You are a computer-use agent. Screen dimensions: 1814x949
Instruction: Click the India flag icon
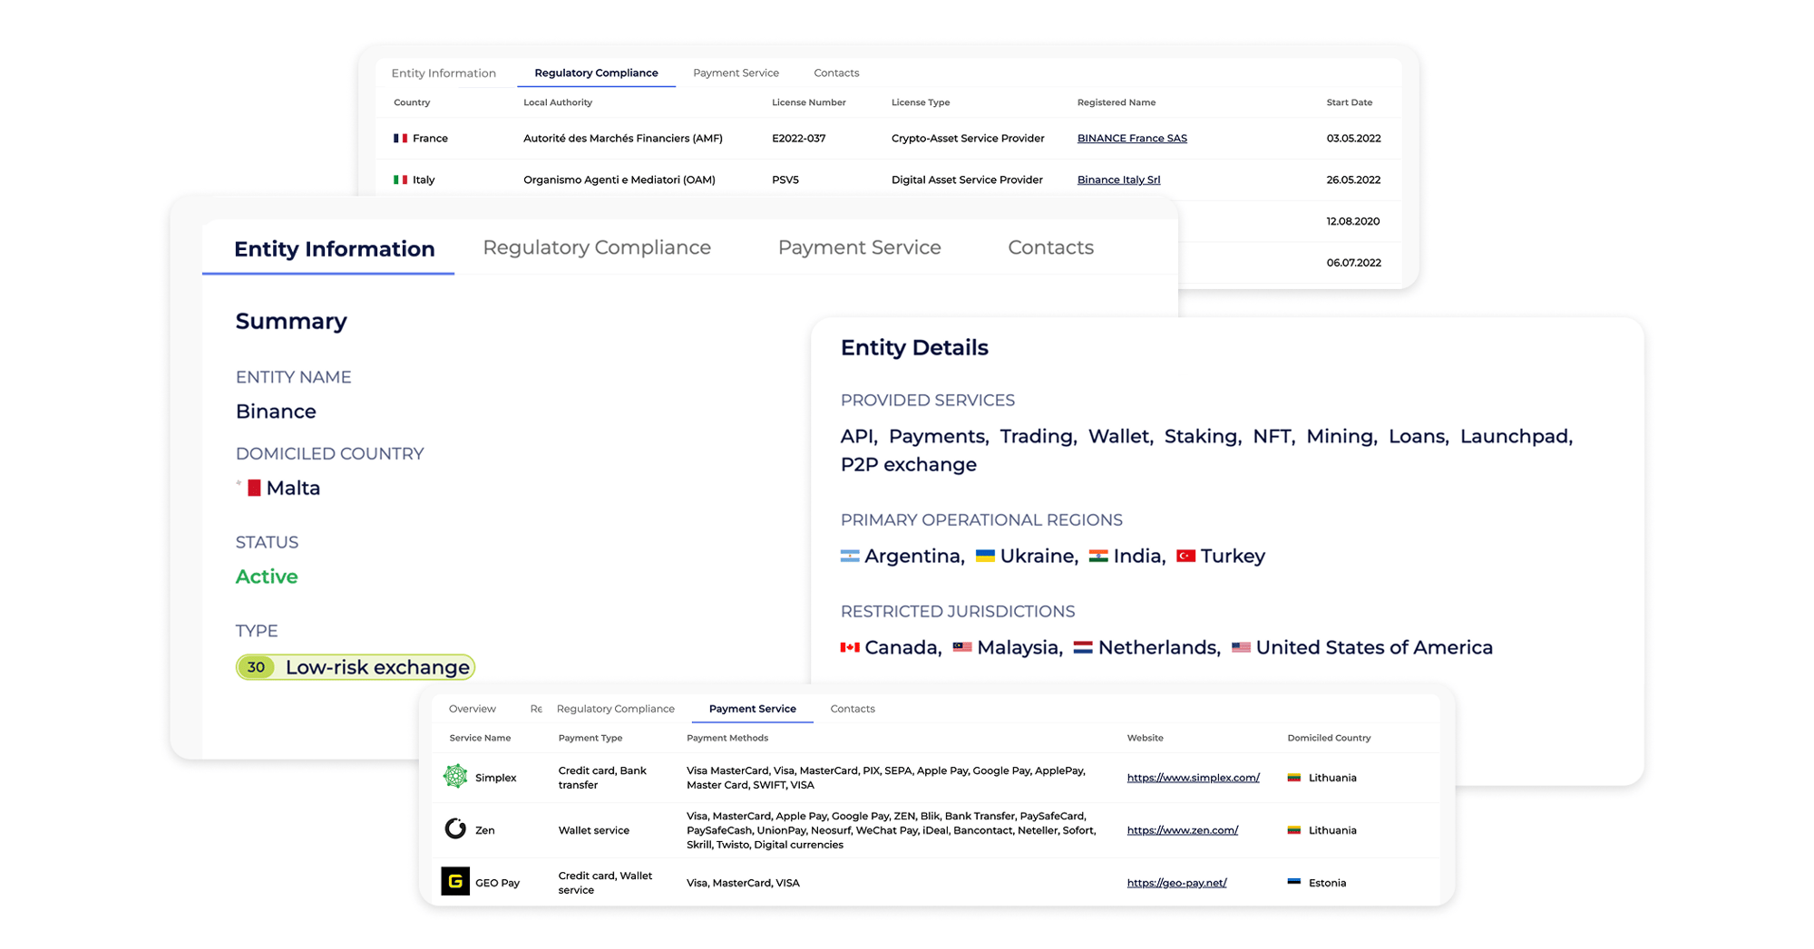[1098, 557]
